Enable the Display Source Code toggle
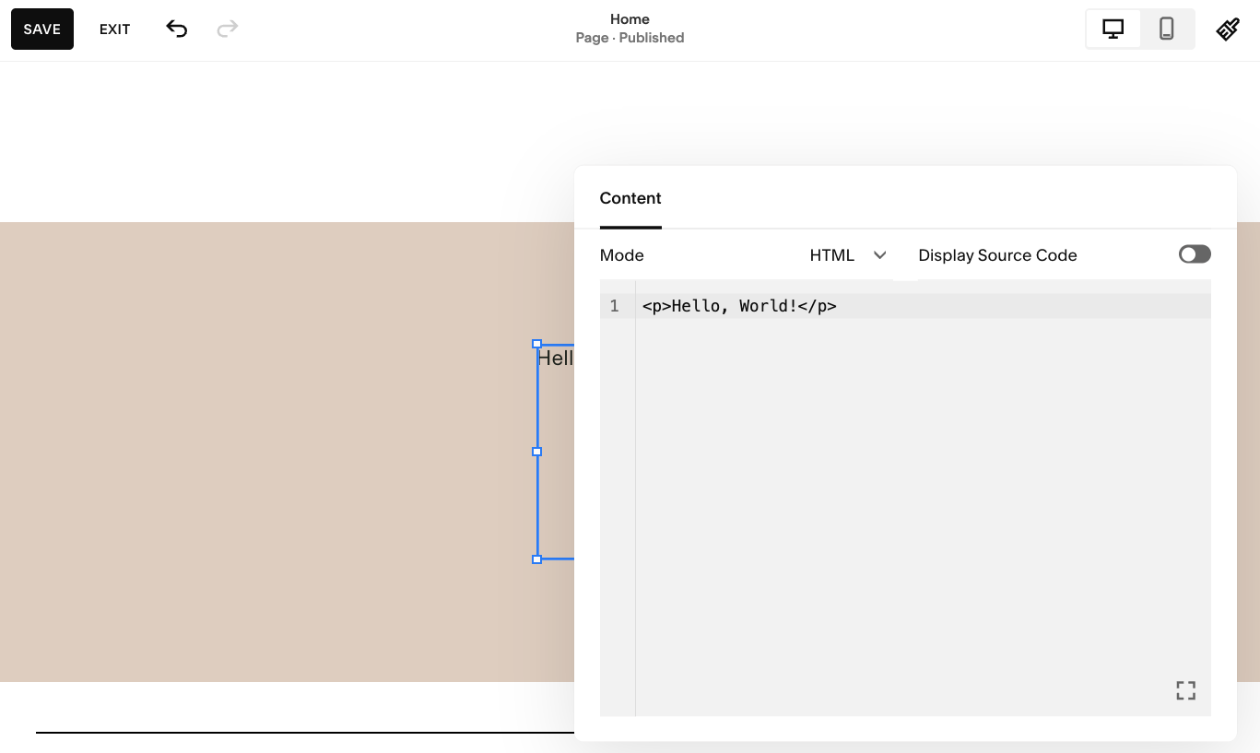This screenshot has width=1260, height=753. pos(1195,254)
